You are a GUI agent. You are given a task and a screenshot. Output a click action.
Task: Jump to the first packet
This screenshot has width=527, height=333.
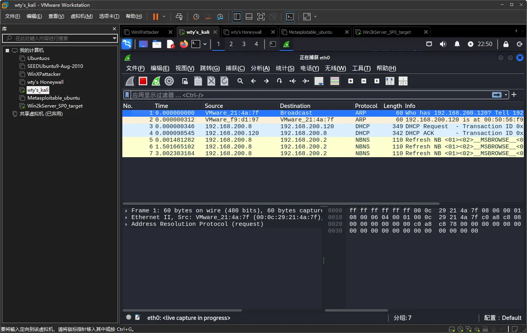(293, 81)
